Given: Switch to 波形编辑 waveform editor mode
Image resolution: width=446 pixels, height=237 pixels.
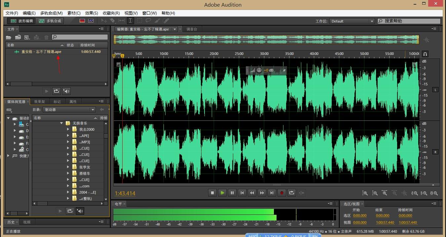Looking at the screenshot, I should (21, 21).
